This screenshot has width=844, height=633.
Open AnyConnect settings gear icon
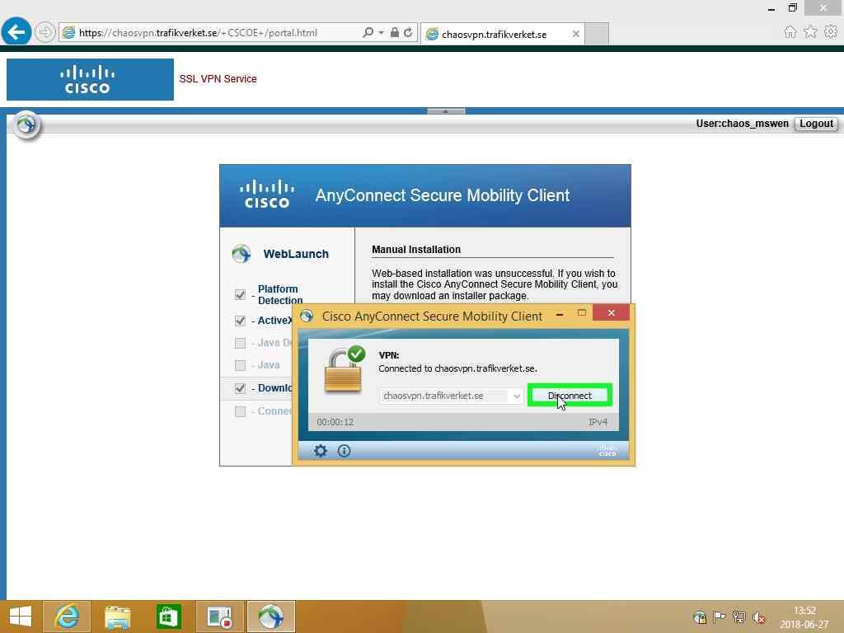(x=321, y=451)
